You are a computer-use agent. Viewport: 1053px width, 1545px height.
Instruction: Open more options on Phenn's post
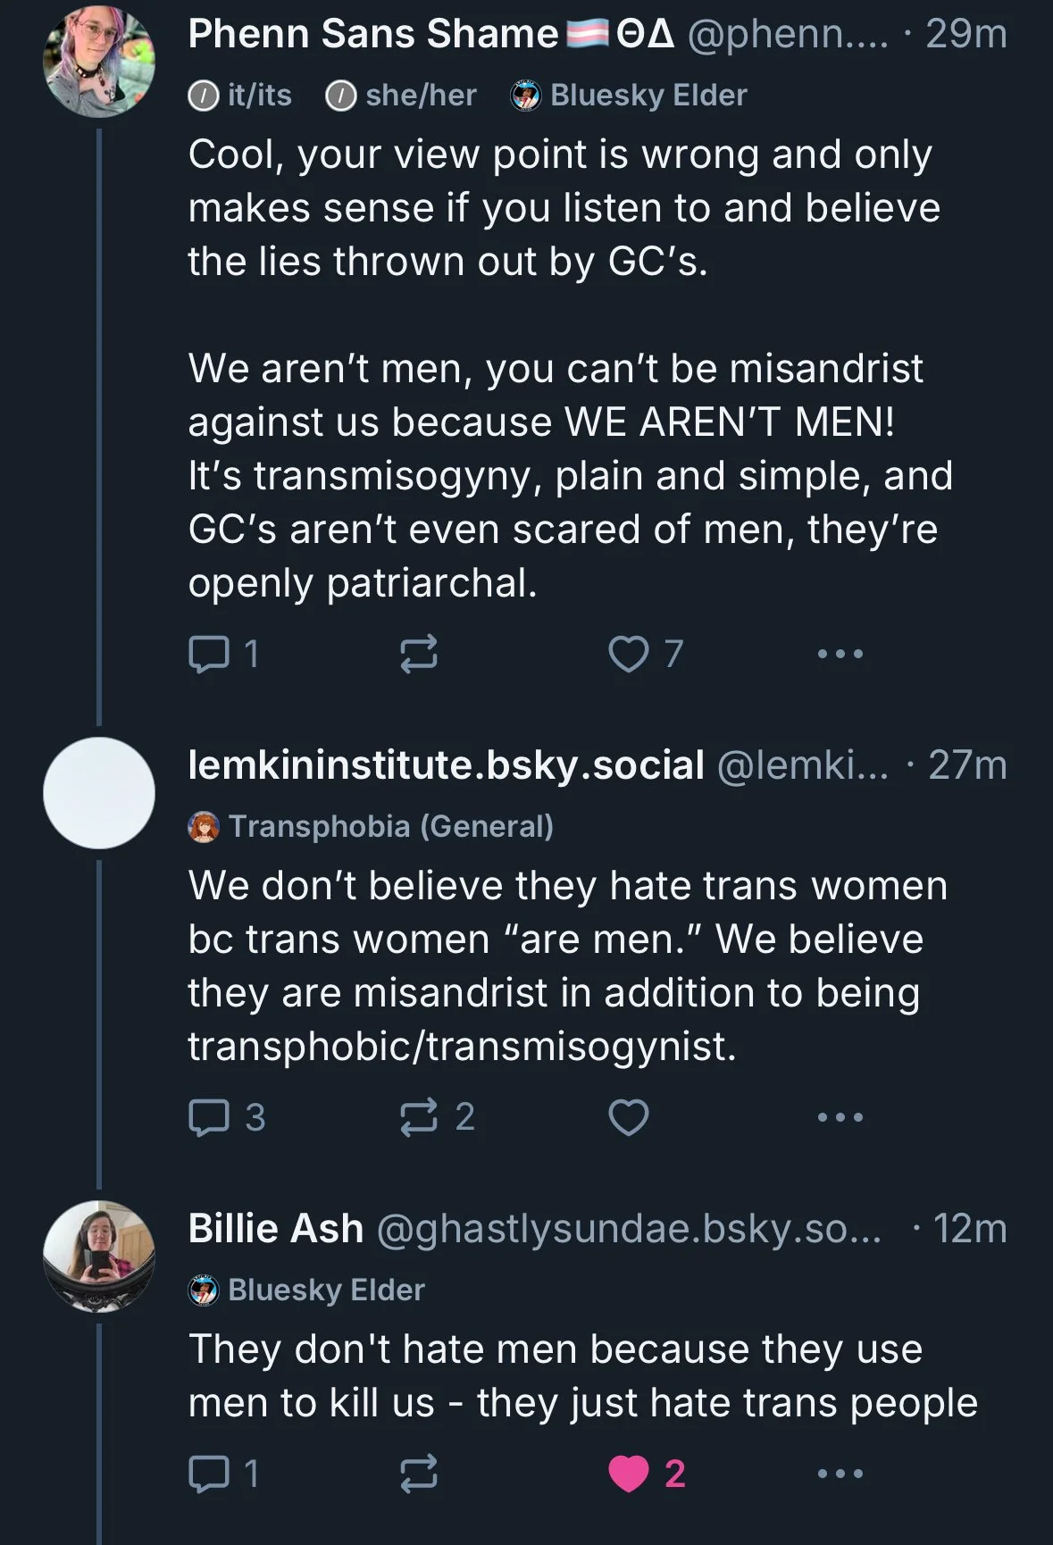840,654
